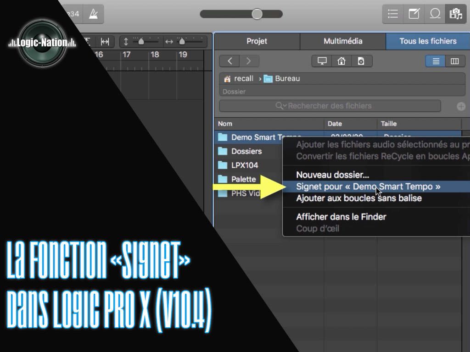This screenshot has height=352, width=470.
Task: Open the Projet tab
Action: [x=257, y=41]
